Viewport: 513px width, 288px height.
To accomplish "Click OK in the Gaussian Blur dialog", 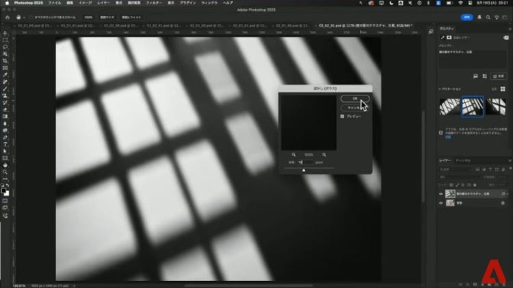I will 354,98.
